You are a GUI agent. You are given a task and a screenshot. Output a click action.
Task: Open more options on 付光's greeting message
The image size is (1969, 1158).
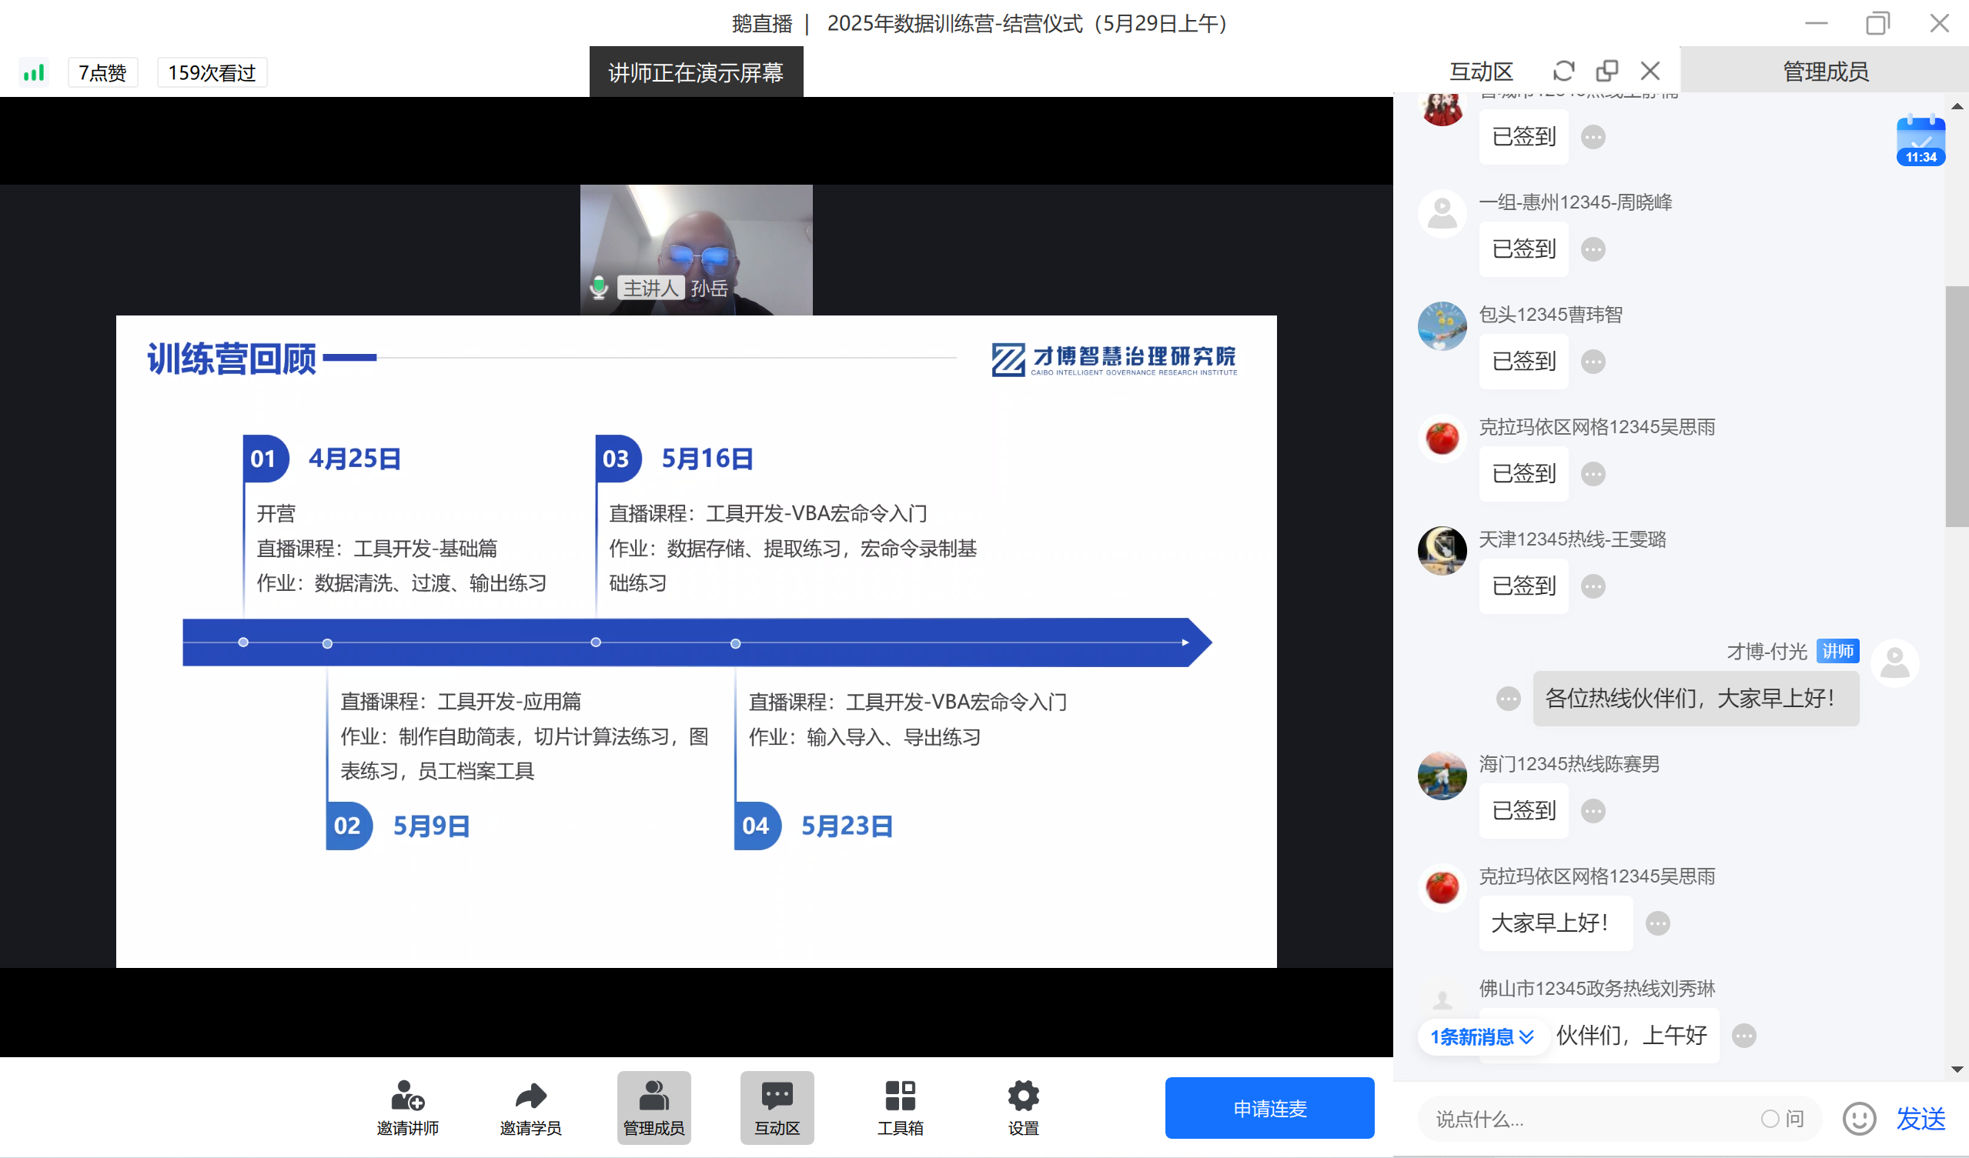pos(1507,697)
